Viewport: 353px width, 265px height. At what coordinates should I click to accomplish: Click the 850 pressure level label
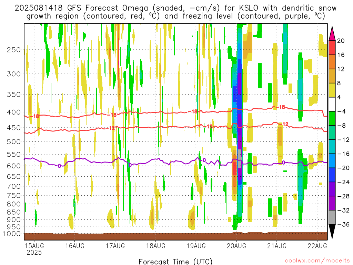coord(14,212)
